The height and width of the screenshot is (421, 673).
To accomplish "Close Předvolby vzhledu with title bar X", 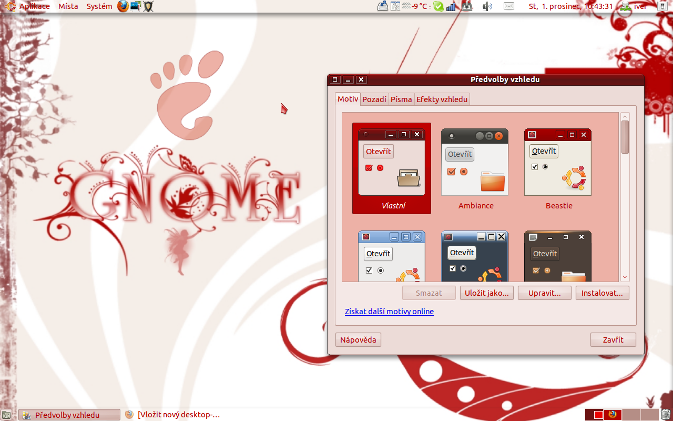I will (361, 79).
